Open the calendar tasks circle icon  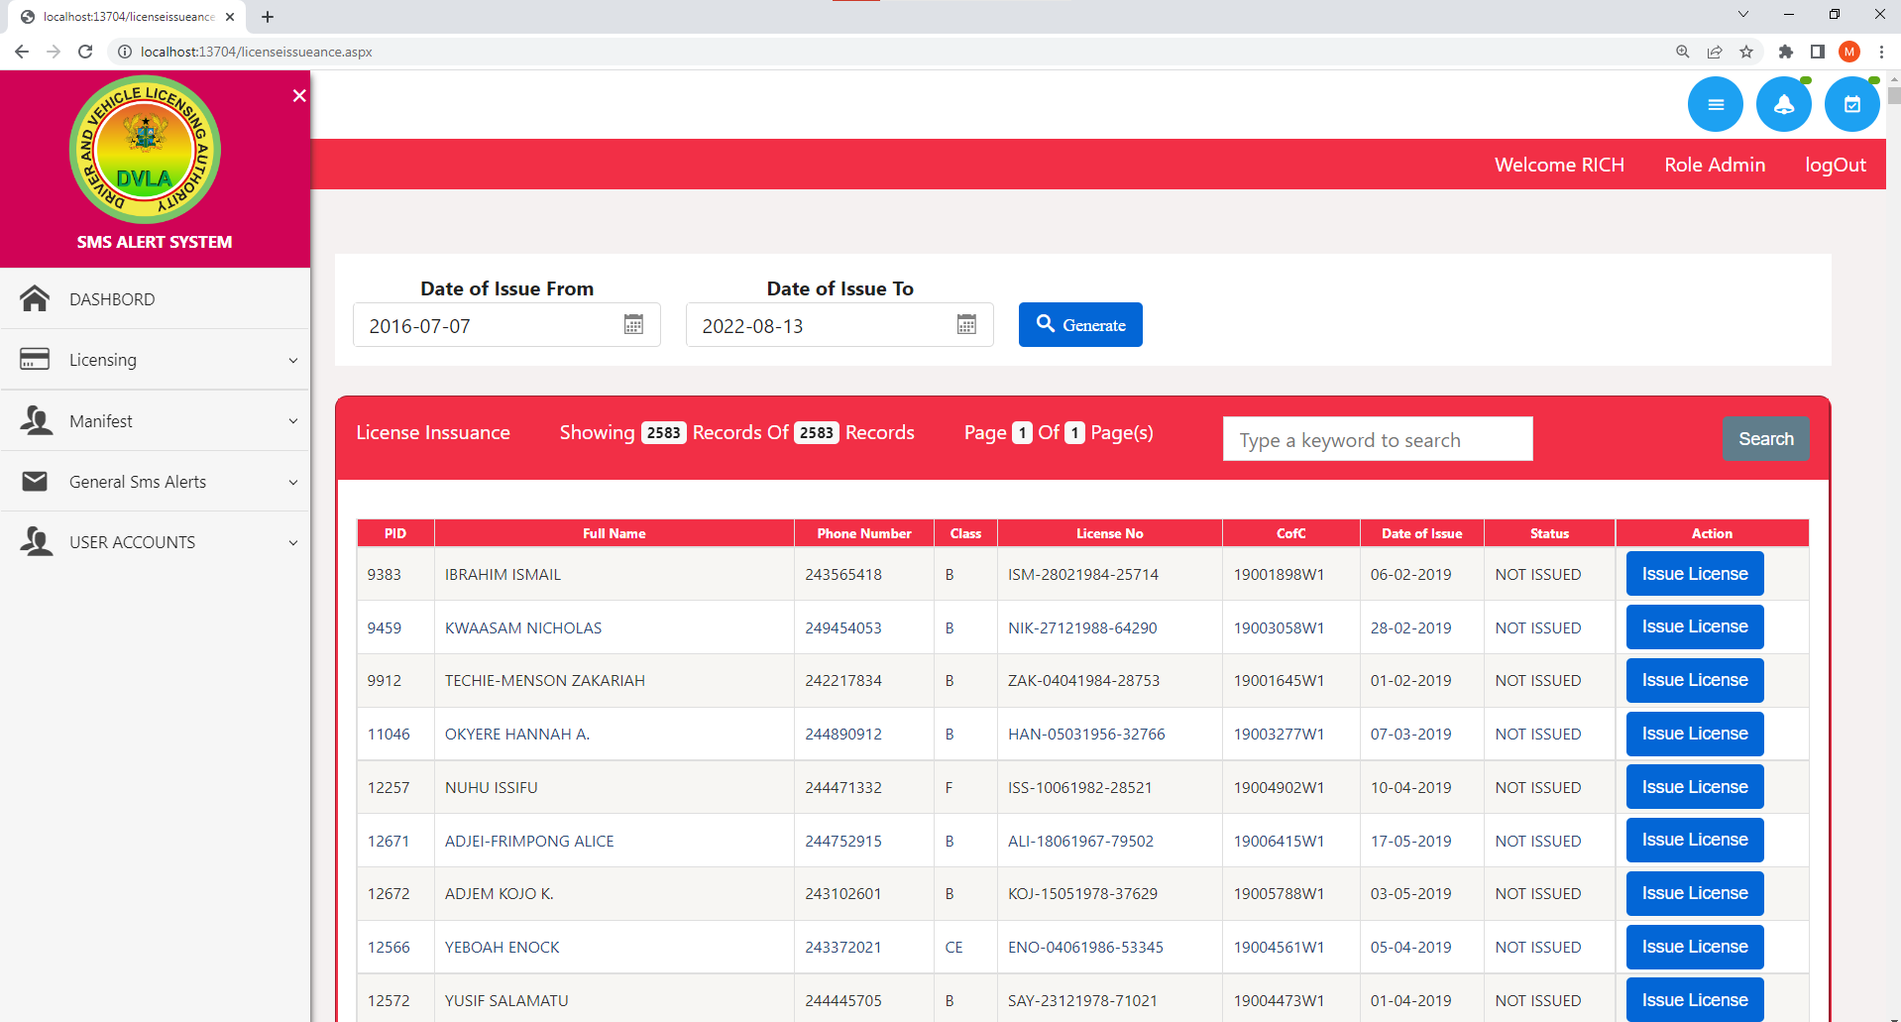tap(1851, 104)
